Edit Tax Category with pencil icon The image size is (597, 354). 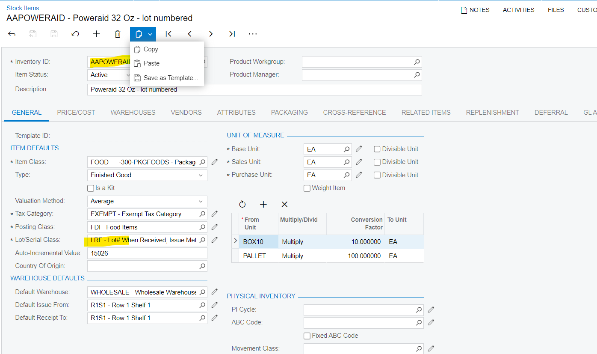tap(215, 214)
